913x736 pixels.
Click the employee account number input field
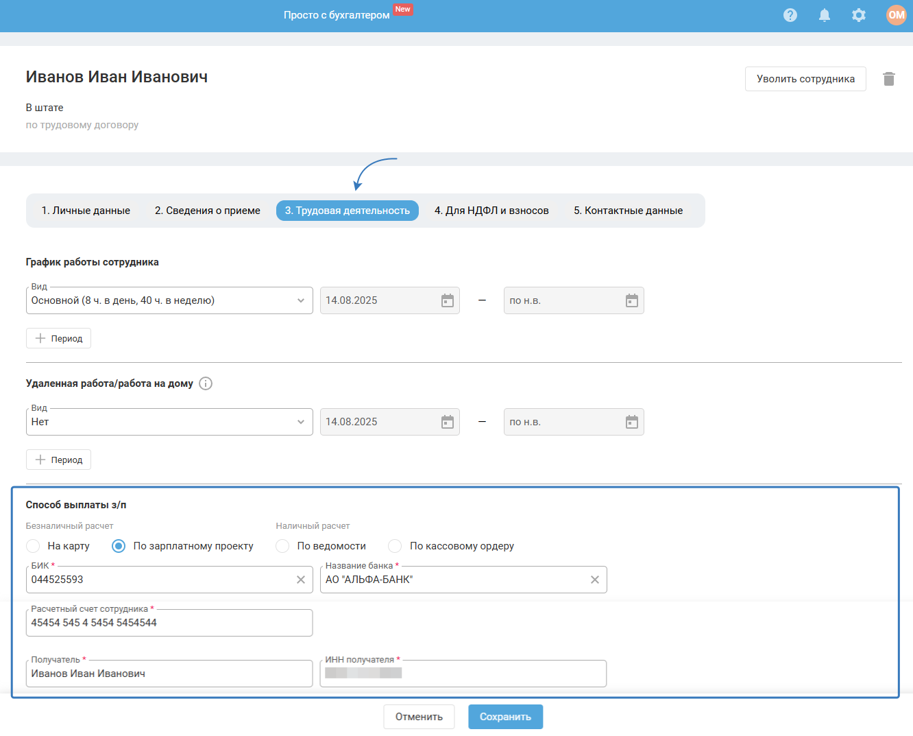click(x=169, y=623)
